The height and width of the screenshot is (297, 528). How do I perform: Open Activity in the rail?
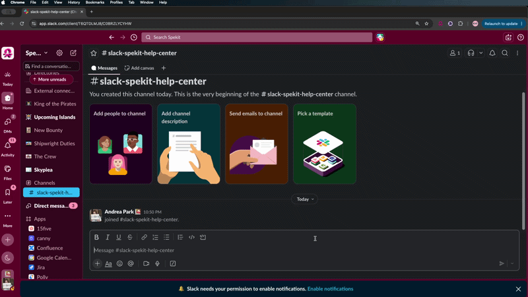(x=7, y=148)
